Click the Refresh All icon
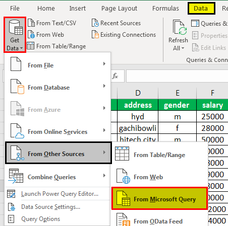Viewport: 228px width, 226px height. [180, 27]
